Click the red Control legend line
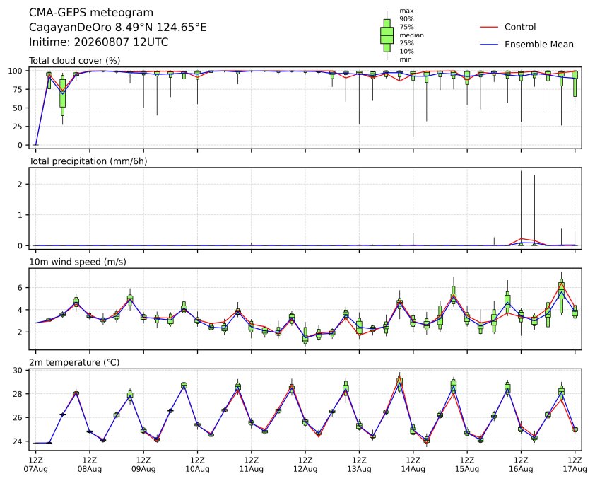 coord(489,28)
